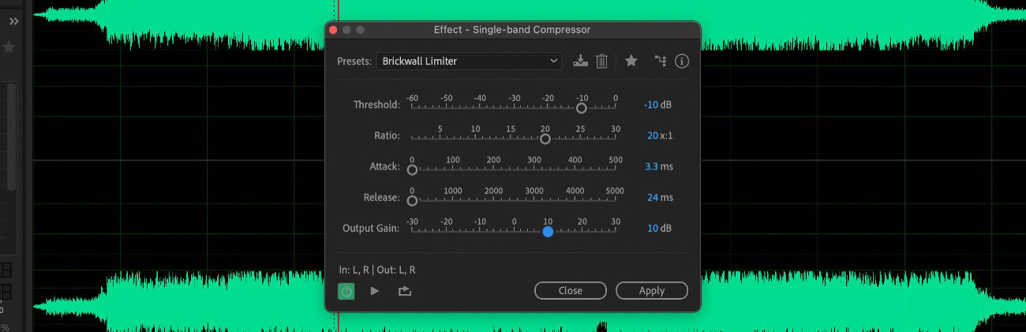This screenshot has width=1026, height=332.
Task: Click the vertical scrollbar in left panel
Action: pos(11,136)
